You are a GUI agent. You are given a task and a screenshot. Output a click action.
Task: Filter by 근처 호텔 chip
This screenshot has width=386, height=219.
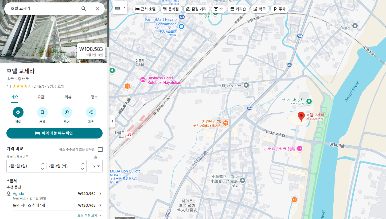145,9
